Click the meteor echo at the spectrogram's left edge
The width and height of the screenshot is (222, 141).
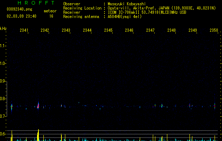click(x=12, y=107)
